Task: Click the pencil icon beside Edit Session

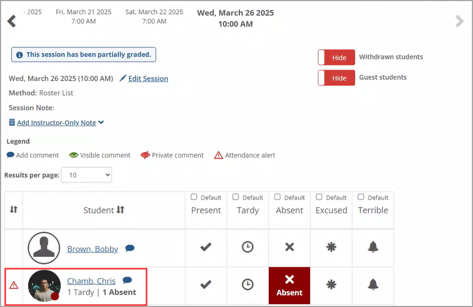Action: point(123,78)
